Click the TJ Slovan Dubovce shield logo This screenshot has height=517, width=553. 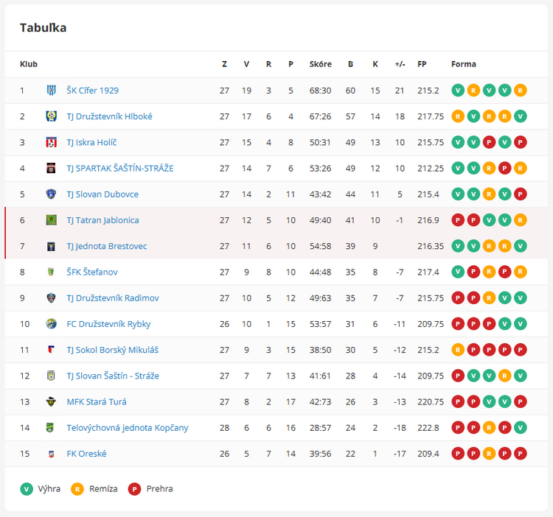[52, 194]
